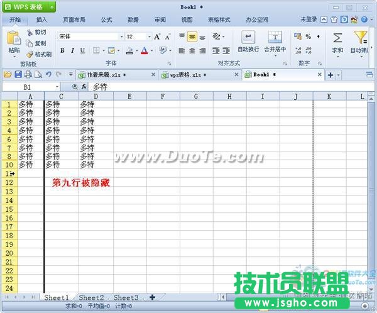
Task: Align text left
Action: click(182, 50)
